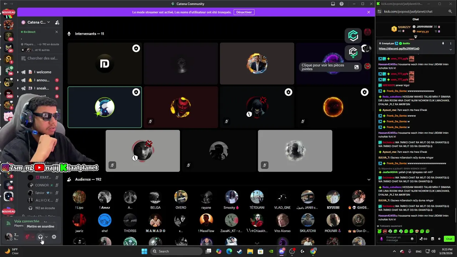Expand headphone output options arrow
457x257 pixels.
click(x=46, y=237)
